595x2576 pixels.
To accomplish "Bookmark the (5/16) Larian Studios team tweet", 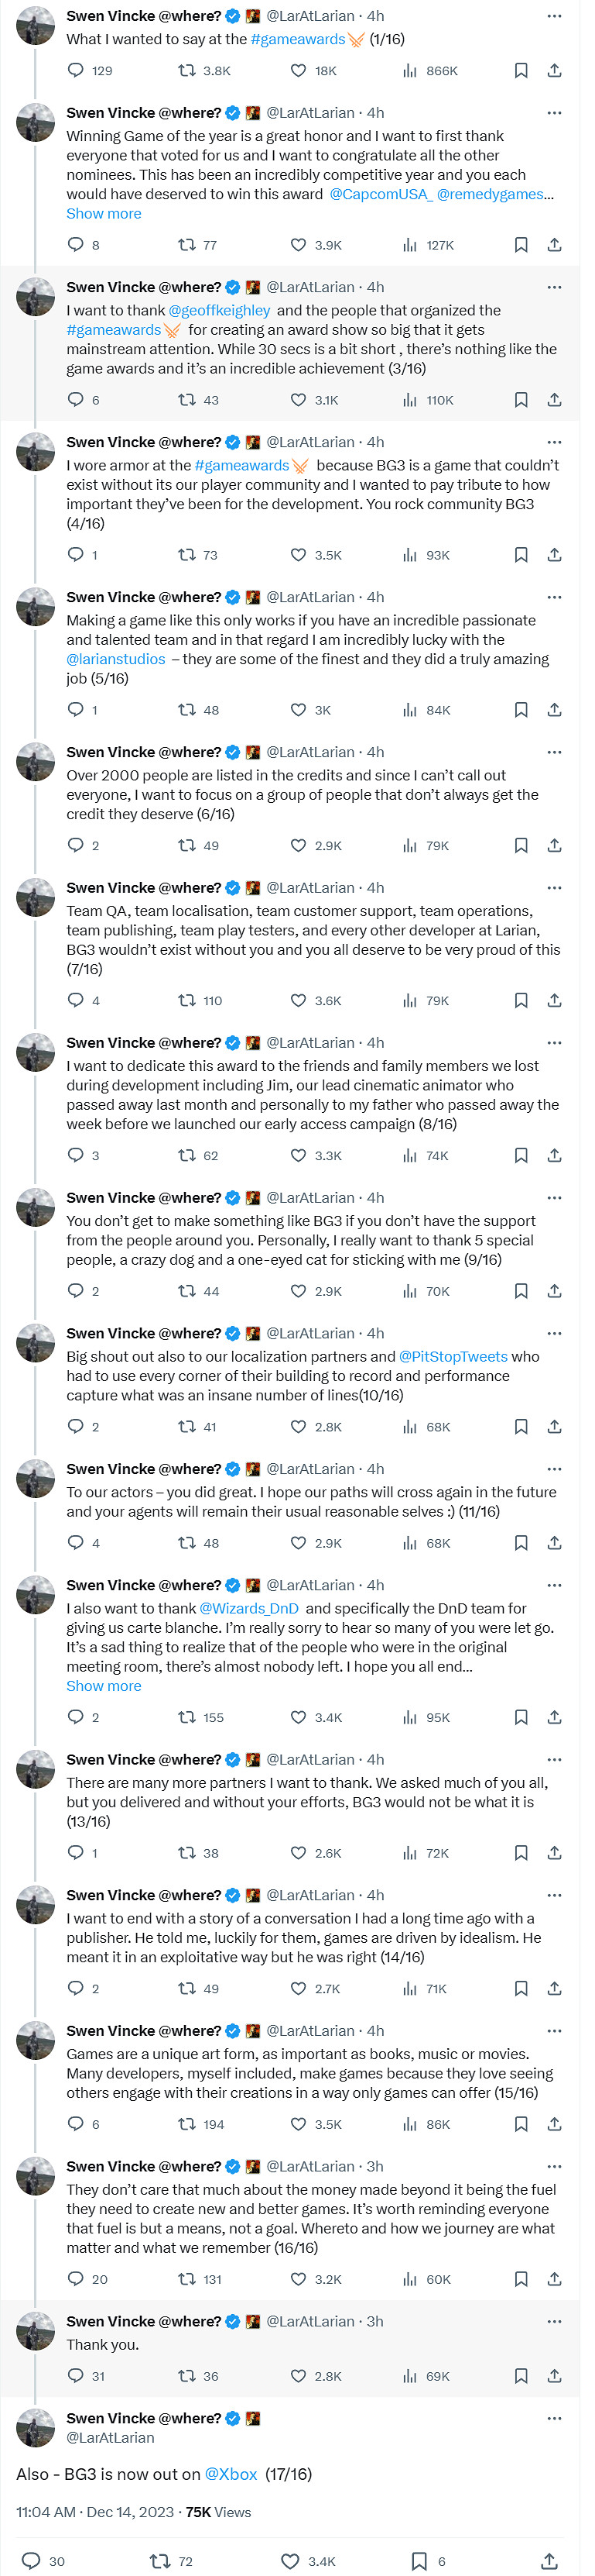I will point(520,710).
